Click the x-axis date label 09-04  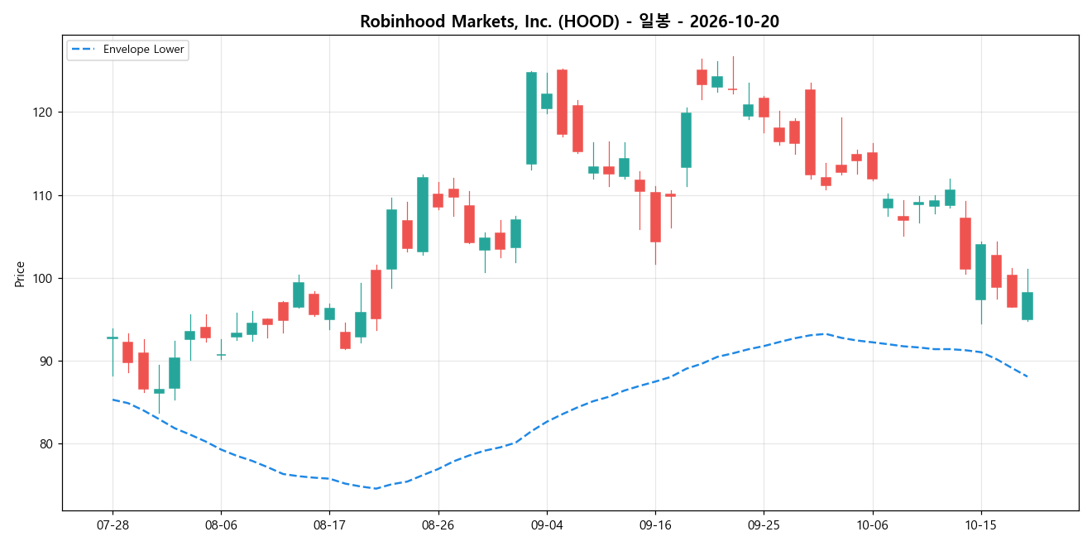tap(547, 525)
